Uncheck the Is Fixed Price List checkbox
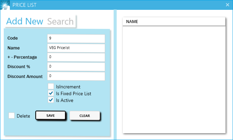The image size is (233, 140). (x=51, y=94)
